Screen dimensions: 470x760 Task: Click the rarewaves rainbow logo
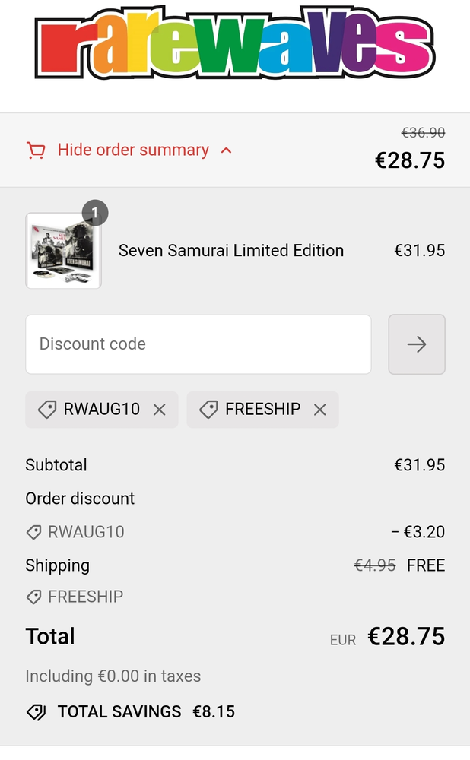click(x=235, y=46)
